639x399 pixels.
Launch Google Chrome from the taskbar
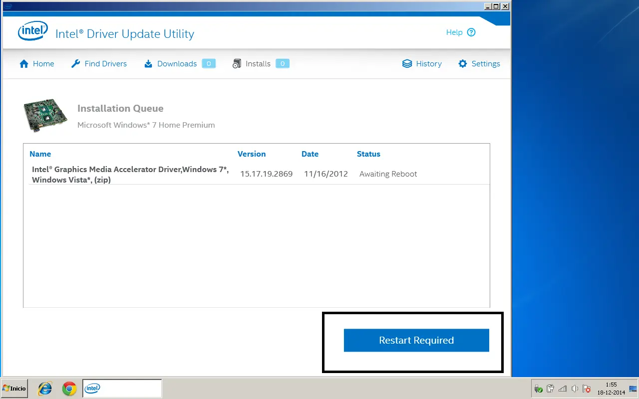click(x=69, y=388)
